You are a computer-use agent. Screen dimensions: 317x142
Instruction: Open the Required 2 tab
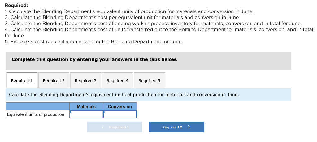(54, 81)
